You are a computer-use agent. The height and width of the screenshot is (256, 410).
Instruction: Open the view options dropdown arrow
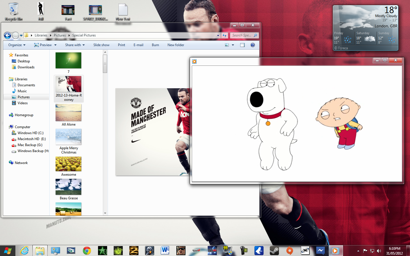tap(233, 45)
